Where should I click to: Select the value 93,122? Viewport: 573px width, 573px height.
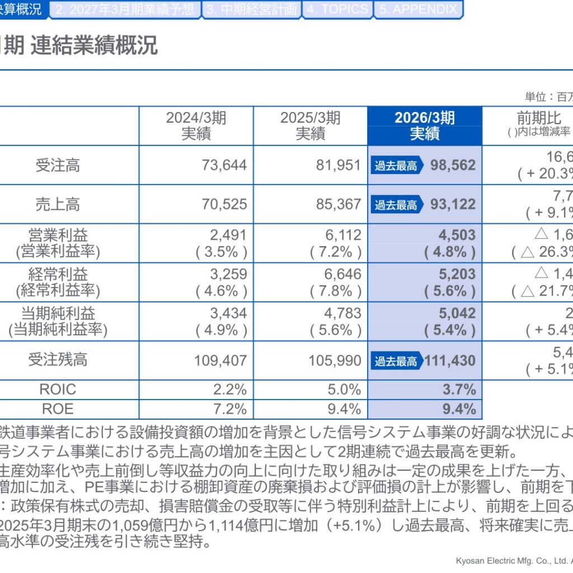453,204
